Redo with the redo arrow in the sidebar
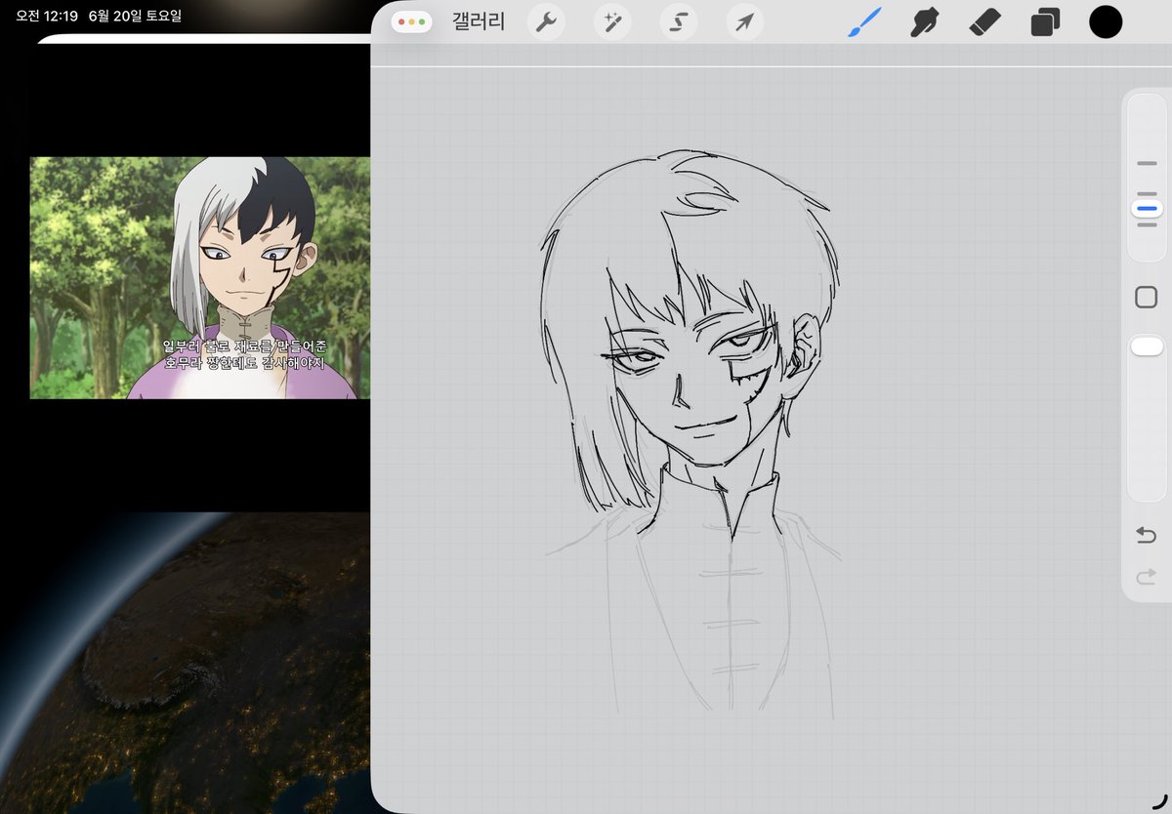 1146,578
